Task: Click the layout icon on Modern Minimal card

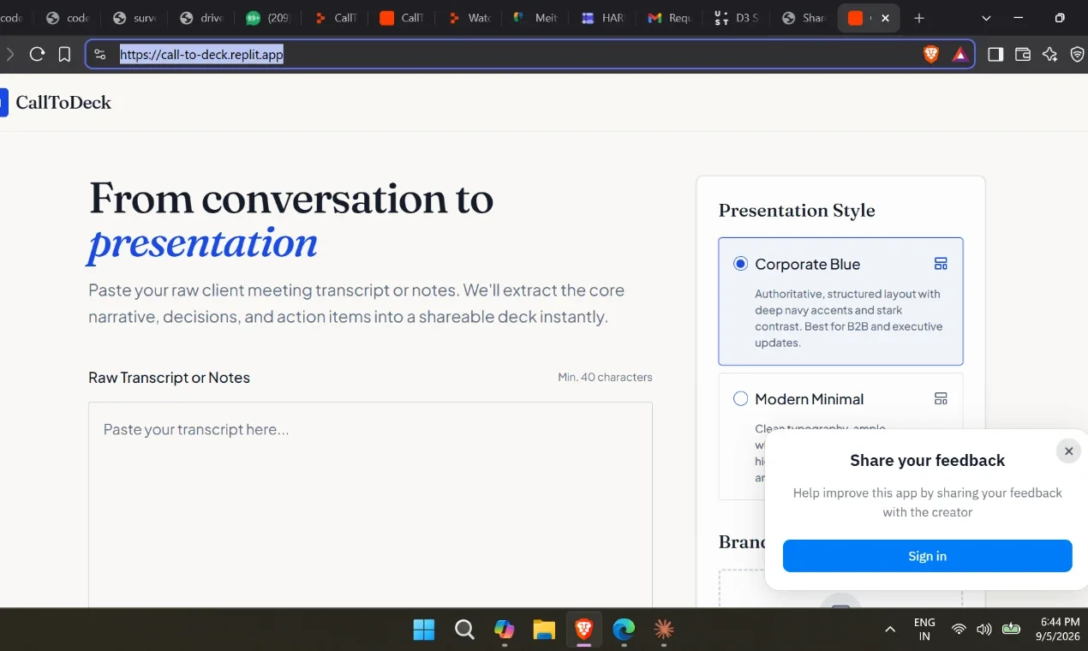Action: (x=941, y=398)
